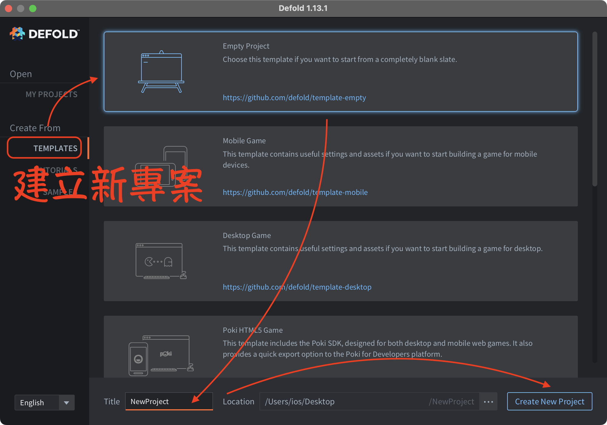Click the Mobile Game description text
The image size is (607, 425).
click(380, 159)
